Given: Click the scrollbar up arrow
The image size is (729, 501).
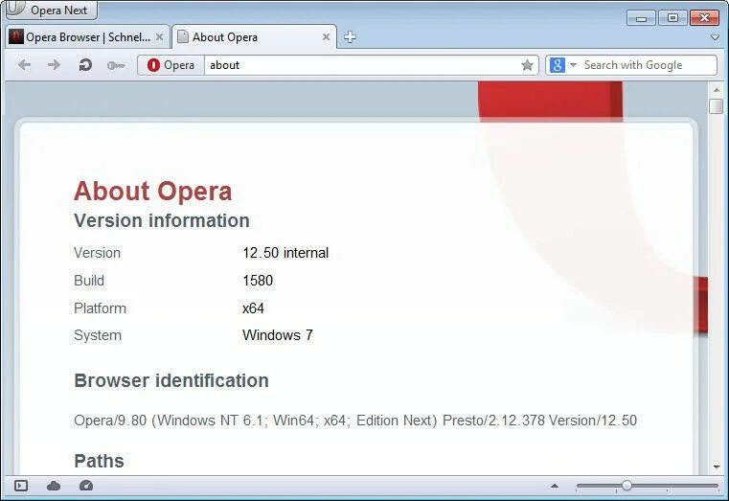Looking at the screenshot, I should [x=717, y=89].
